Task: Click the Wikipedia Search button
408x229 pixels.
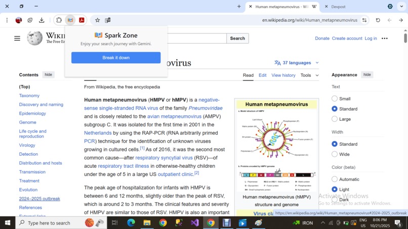Action: (237, 38)
